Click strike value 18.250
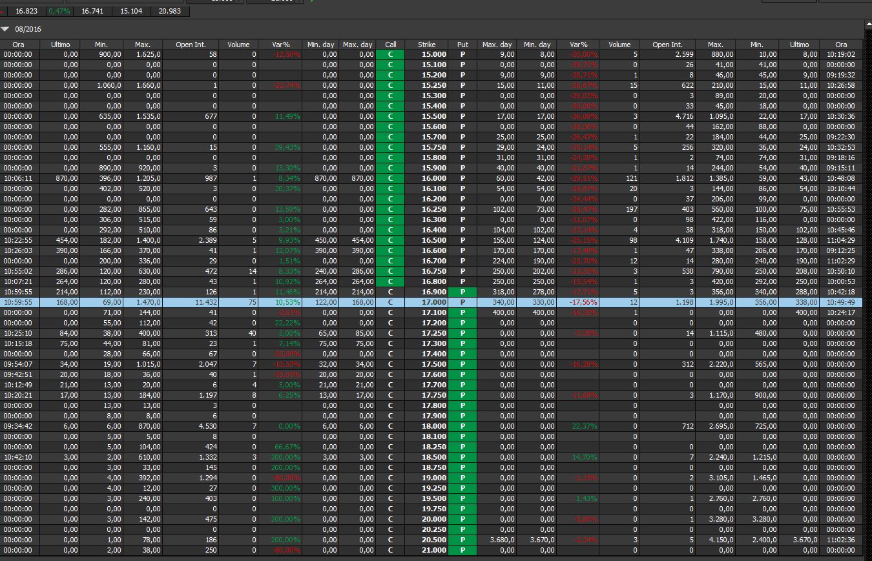Image resolution: width=872 pixels, height=561 pixels. click(434, 447)
